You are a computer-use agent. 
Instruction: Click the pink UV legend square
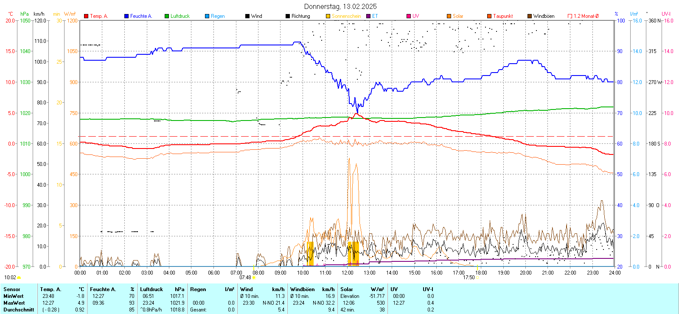point(409,16)
